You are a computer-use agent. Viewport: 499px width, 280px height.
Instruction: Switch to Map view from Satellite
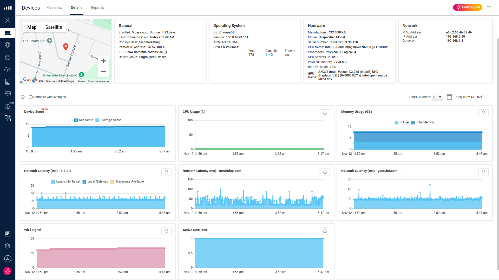point(32,27)
